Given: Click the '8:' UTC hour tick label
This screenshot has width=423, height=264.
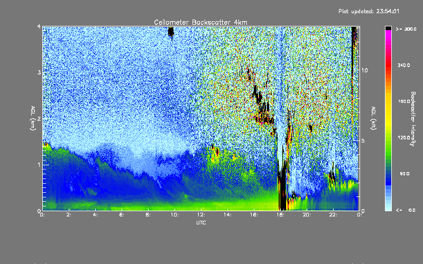Looking at the screenshot, I should (149, 215).
